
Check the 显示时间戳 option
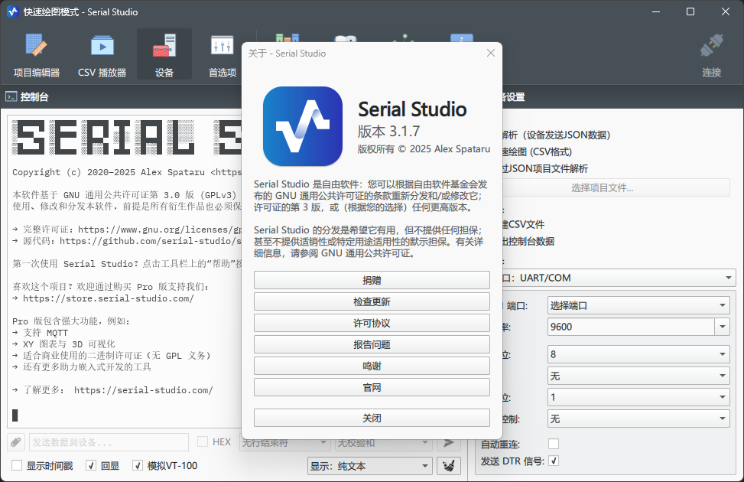(x=17, y=465)
